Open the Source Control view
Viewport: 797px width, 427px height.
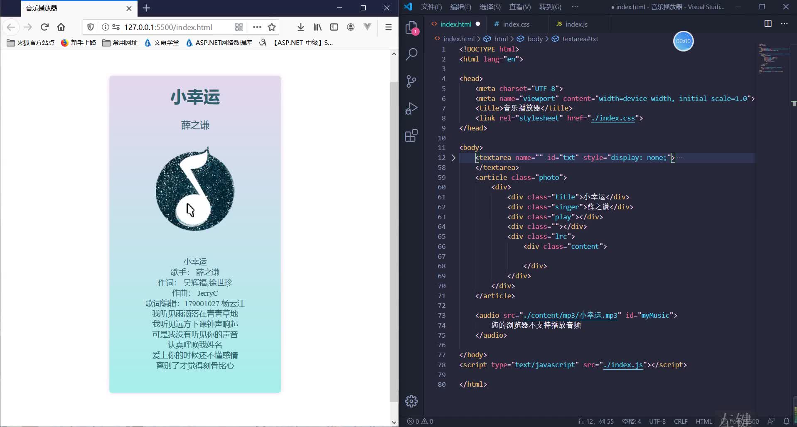(411, 81)
